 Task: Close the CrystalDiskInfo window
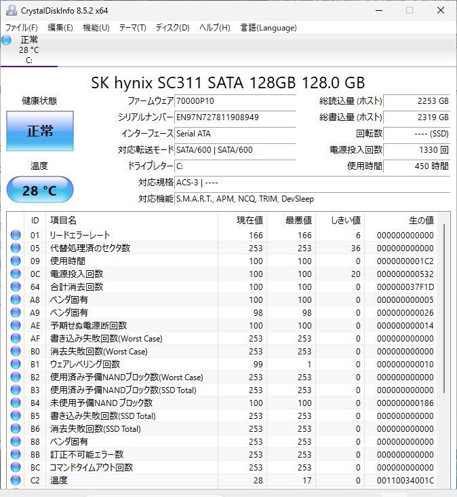coord(441,10)
